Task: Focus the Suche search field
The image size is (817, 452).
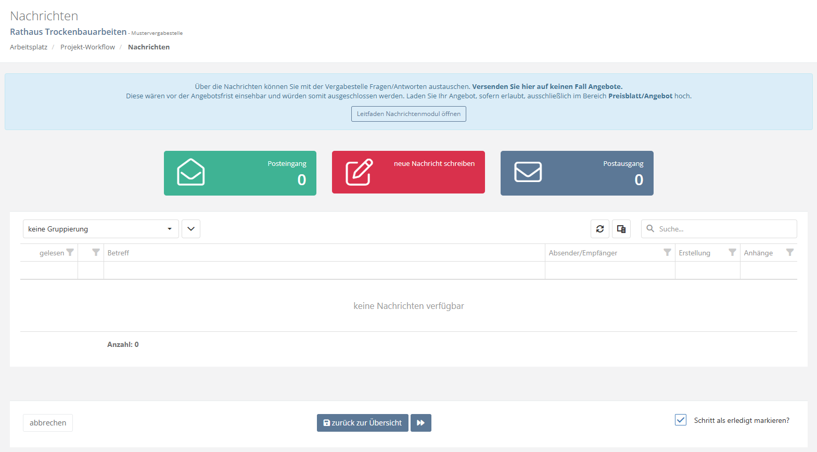Action: click(724, 229)
